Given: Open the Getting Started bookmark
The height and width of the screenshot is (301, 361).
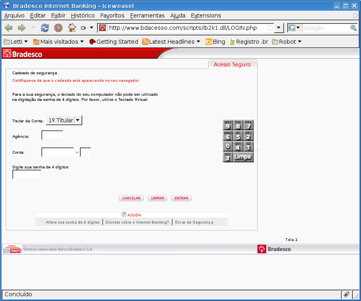Looking at the screenshot, I should click(114, 42).
